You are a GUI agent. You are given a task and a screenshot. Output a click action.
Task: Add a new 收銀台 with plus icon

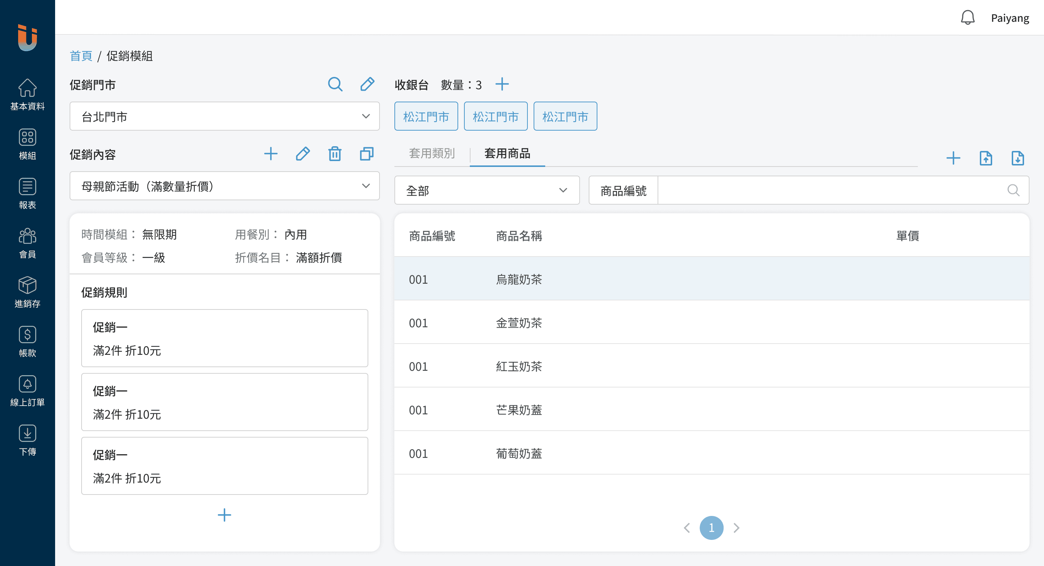pyautogui.click(x=502, y=85)
